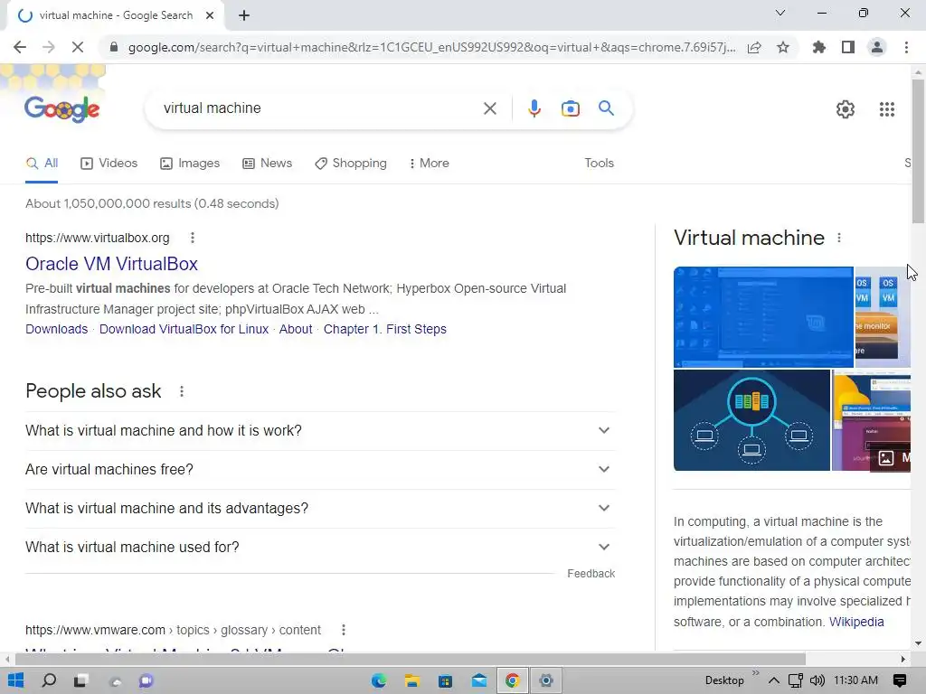This screenshot has width=926, height=694.
Task: Open the network diagram thumbnail
Action: point(751,420)
